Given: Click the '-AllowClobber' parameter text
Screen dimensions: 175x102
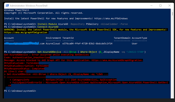Looking at the screenshot, I should [109, 24].
